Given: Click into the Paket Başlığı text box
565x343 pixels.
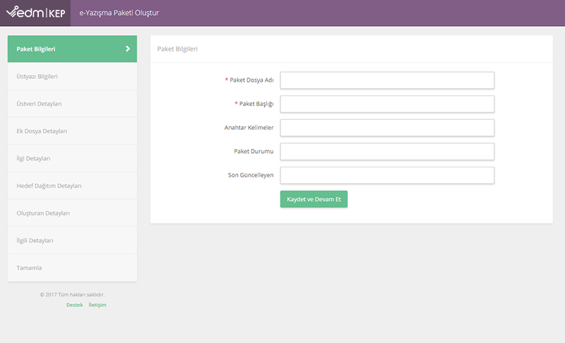Looking at the screenshot, I should pyautogui.click(x=387, y=104).
